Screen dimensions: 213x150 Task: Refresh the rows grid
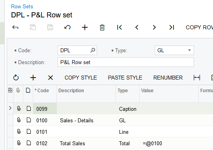16,78
